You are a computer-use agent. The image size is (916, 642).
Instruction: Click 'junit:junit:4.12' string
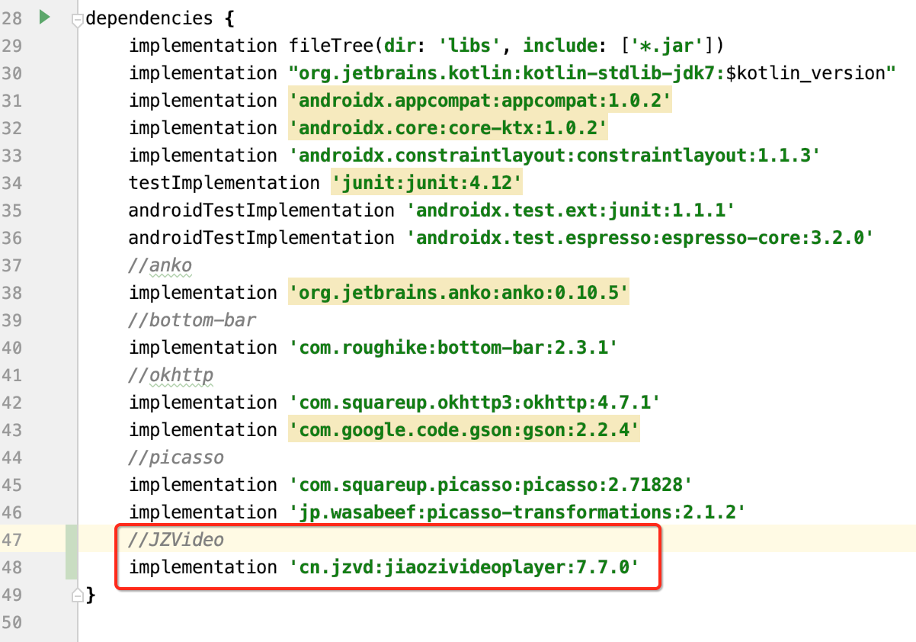(x=427, y=183)
